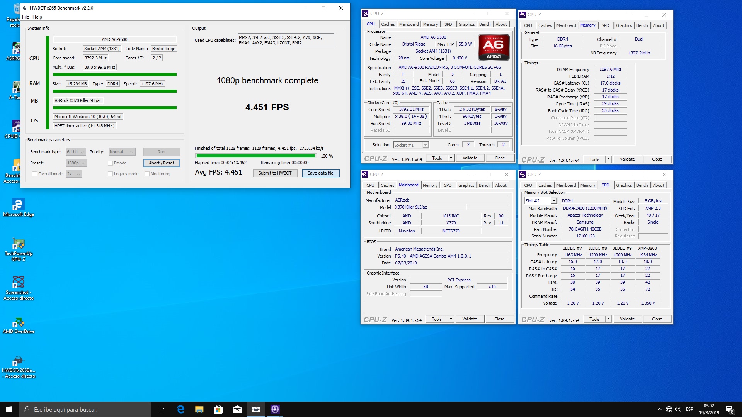Launch AMD OverDrive desktop icon
The image size is (742, 417).
[x=18, y=325]
